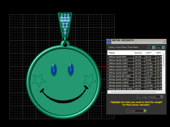This screenshot has height=127, width=170.
Task: Click the 18.41 grams value
Action: tap(138, 89)
